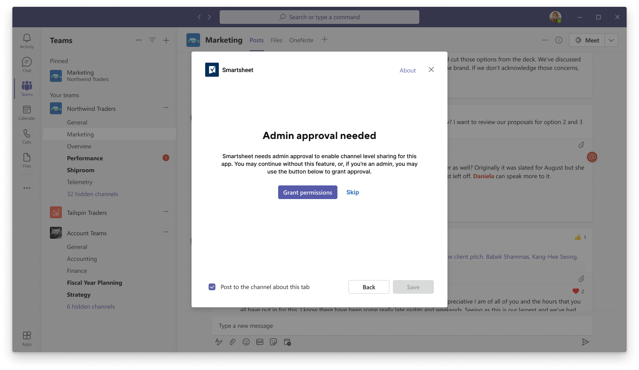The width and height of the screenshot is (639, 370).
Task: Open the Calendar from the sidebar
Action: pyautogui.click(x=26, y=112)
